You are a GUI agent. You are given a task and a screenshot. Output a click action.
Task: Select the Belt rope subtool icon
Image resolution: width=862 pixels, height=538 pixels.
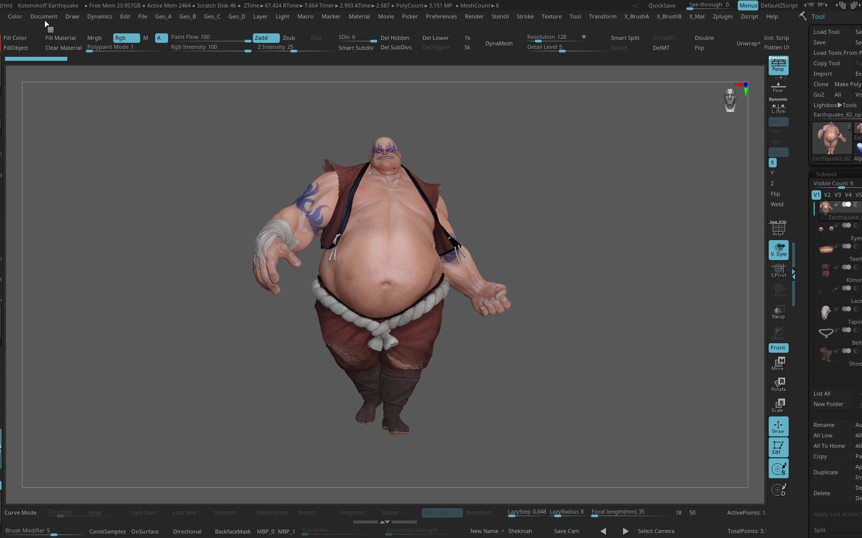coord(826,333)
